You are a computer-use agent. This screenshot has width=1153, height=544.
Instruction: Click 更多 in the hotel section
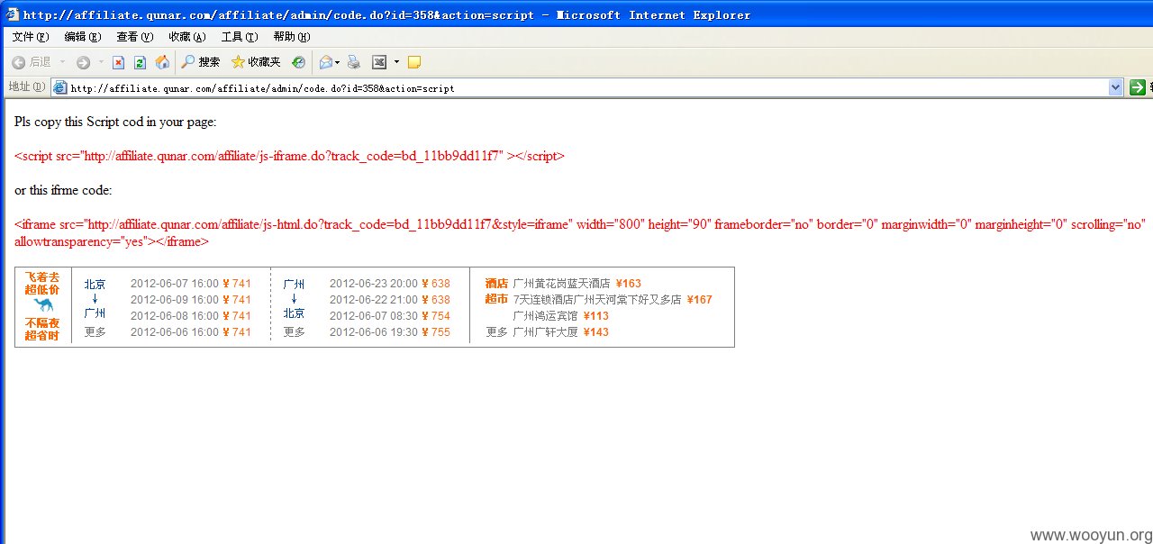point(497,332)
